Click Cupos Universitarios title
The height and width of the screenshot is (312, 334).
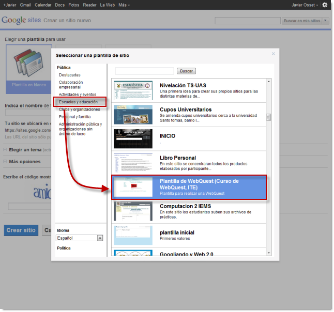pyautogui.click(x=186, y=110)
